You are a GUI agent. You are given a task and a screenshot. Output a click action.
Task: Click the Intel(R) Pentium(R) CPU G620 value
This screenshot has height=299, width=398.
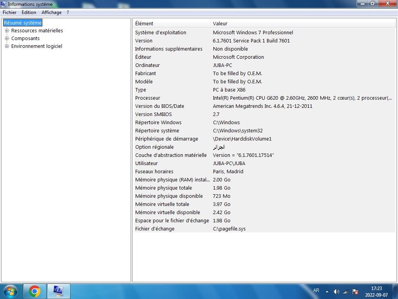302,98
